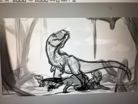
Task: Click the 50% zoom percentage field
Action: (8, 1)
